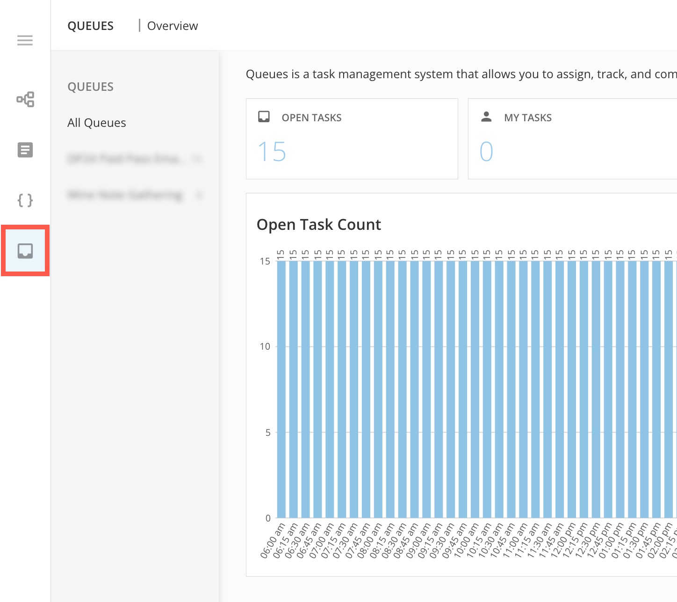This screenshot has width=677, height=602.
Task: Open the hamburger navigation menu
Action: pos(25,40)
